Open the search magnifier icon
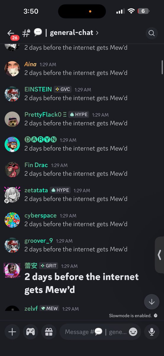The width and height of the screenshot is (164, 356). (x=152, y=33)
